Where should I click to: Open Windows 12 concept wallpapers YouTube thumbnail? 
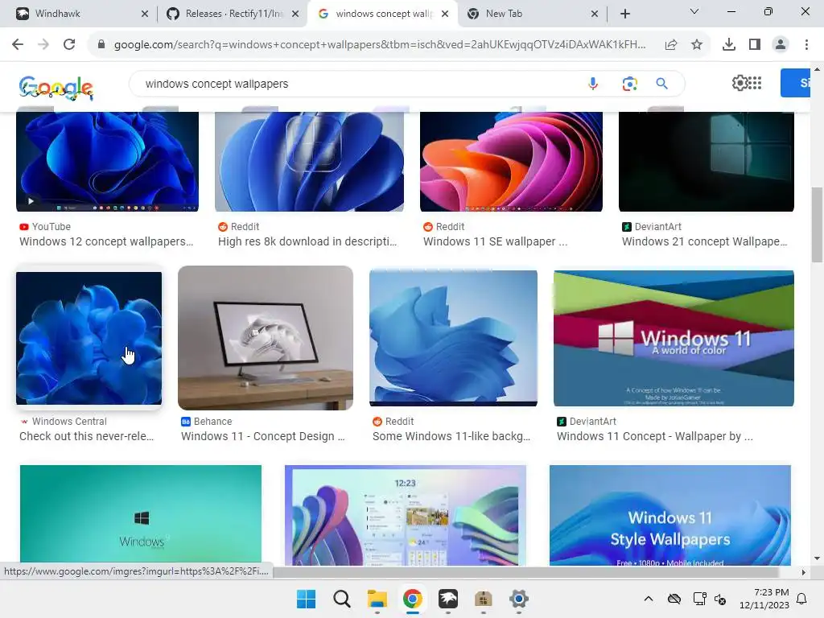coord(107,161)
